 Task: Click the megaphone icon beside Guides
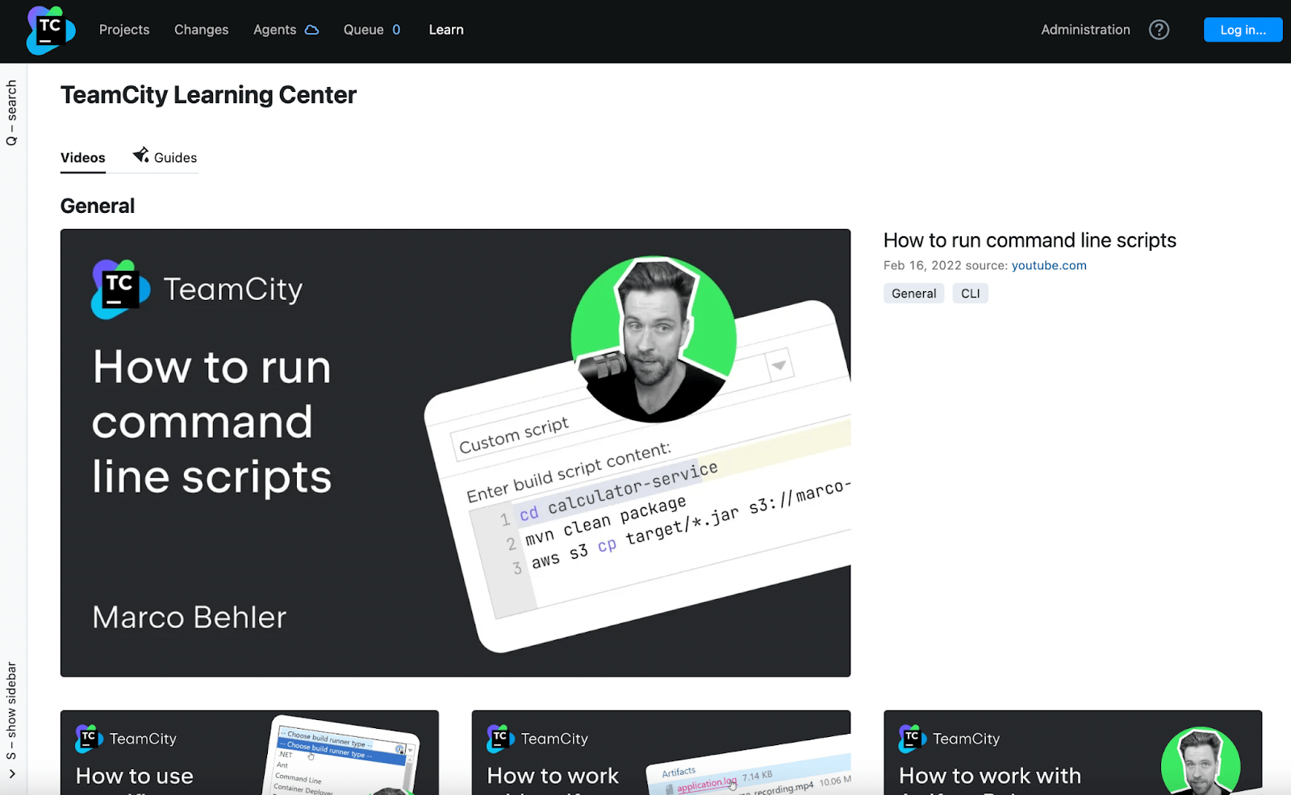(141, 155)
